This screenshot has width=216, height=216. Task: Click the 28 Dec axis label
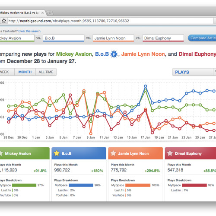(9, 137)
